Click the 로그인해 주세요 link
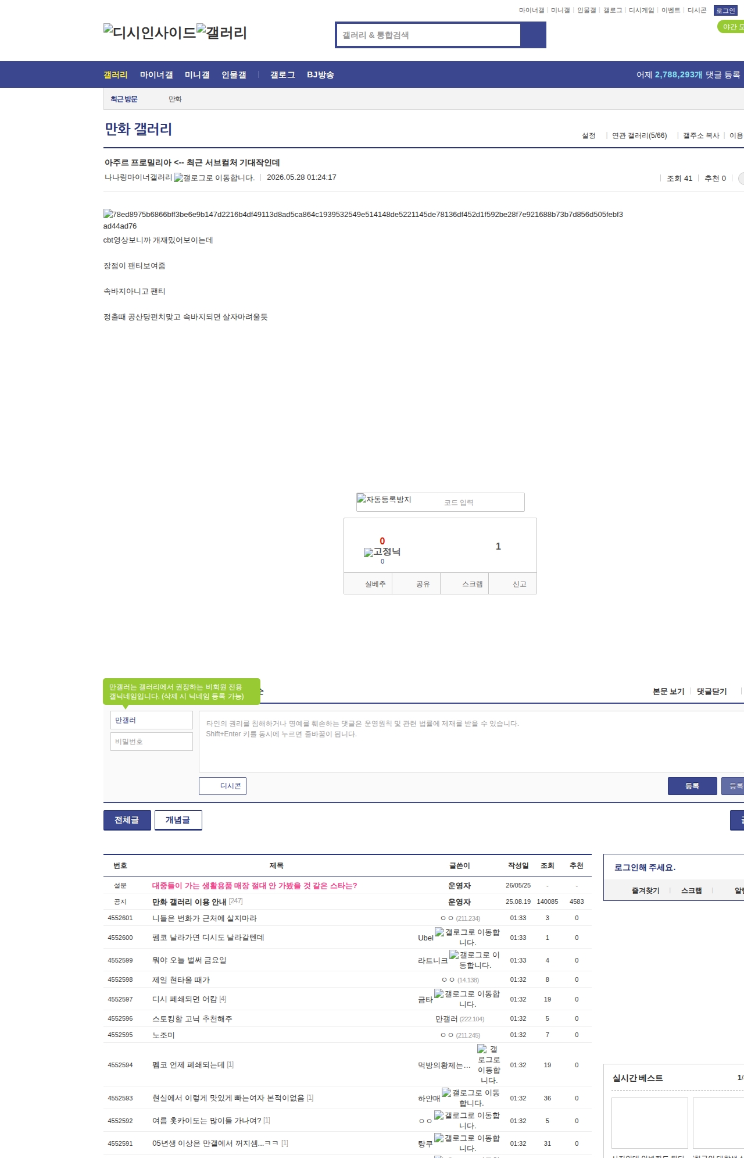 (x=645, y=867)
